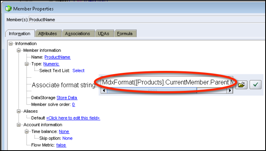
Task: Change the Numeric type link
Action: (x=51, y=64)
